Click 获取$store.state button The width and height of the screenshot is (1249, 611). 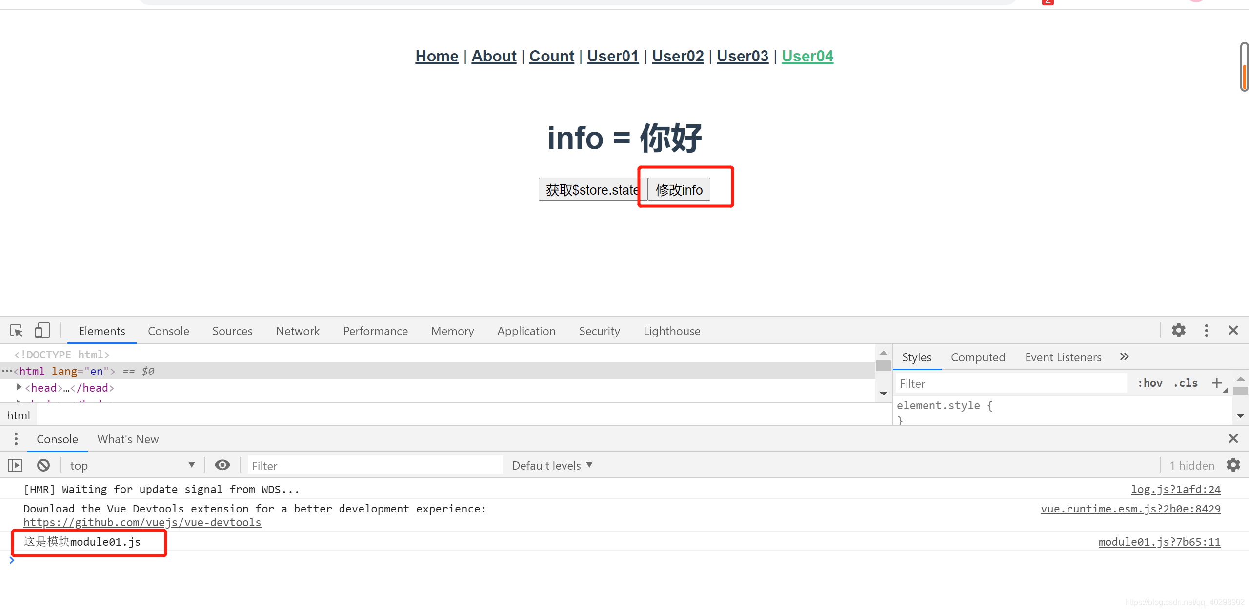click(589, 189)
